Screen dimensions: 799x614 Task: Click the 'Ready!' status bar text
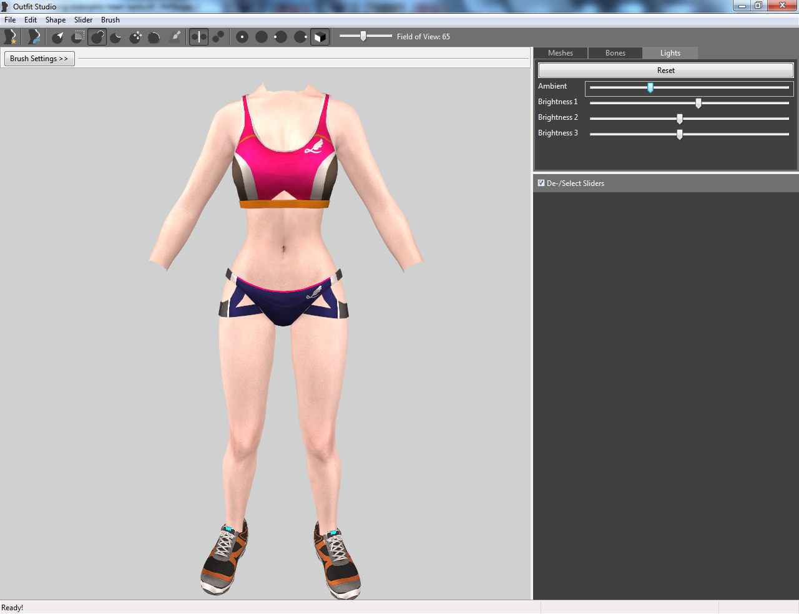pyautogui.click(x=12, y=608)
